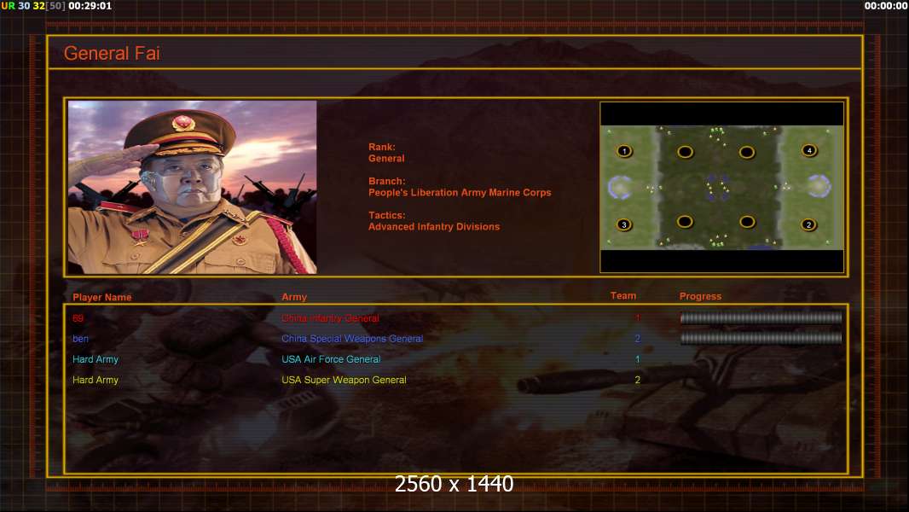Click start position marker 2 on minimap
This screenshot has width=909, height=512.
click(x=808, y=224)
